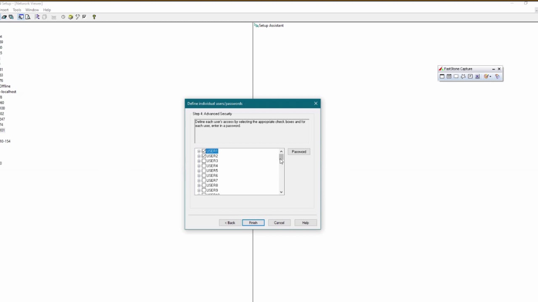Expand the USER2 tree node

(199, 156)
